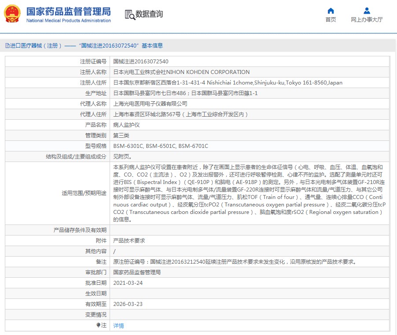Select the 变更情况 label
Screen dimensions: 397x335
pos(96,315)
